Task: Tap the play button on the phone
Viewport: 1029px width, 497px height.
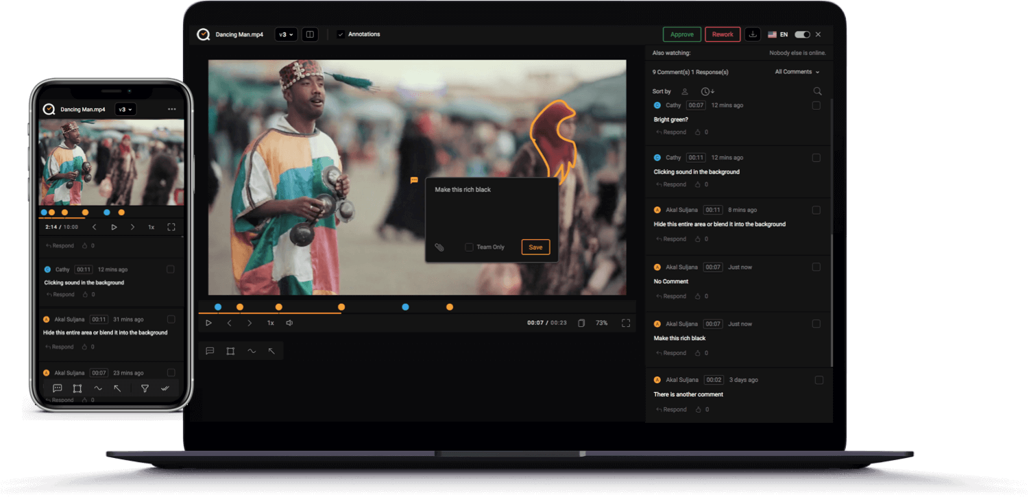Action: [x=114, y=227]
